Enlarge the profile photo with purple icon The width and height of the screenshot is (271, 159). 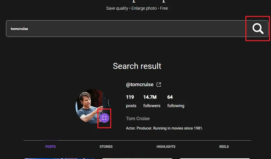pyautogui.click(x=104, y=118)
